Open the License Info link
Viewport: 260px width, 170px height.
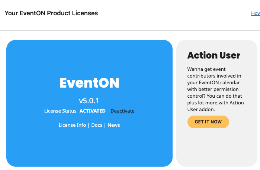point(72,125)
